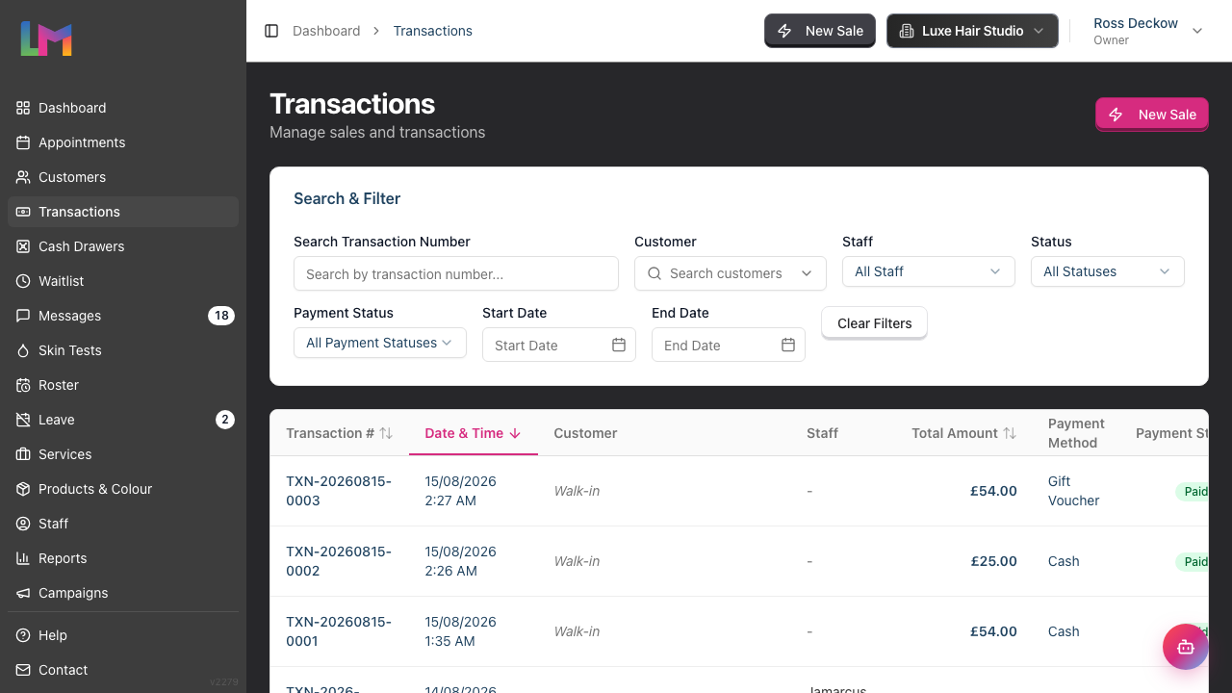The height and width of the screenshot is (693, 1232).
Task: Click the Skin Tests droplet icon
Action: tap(23, 350)
